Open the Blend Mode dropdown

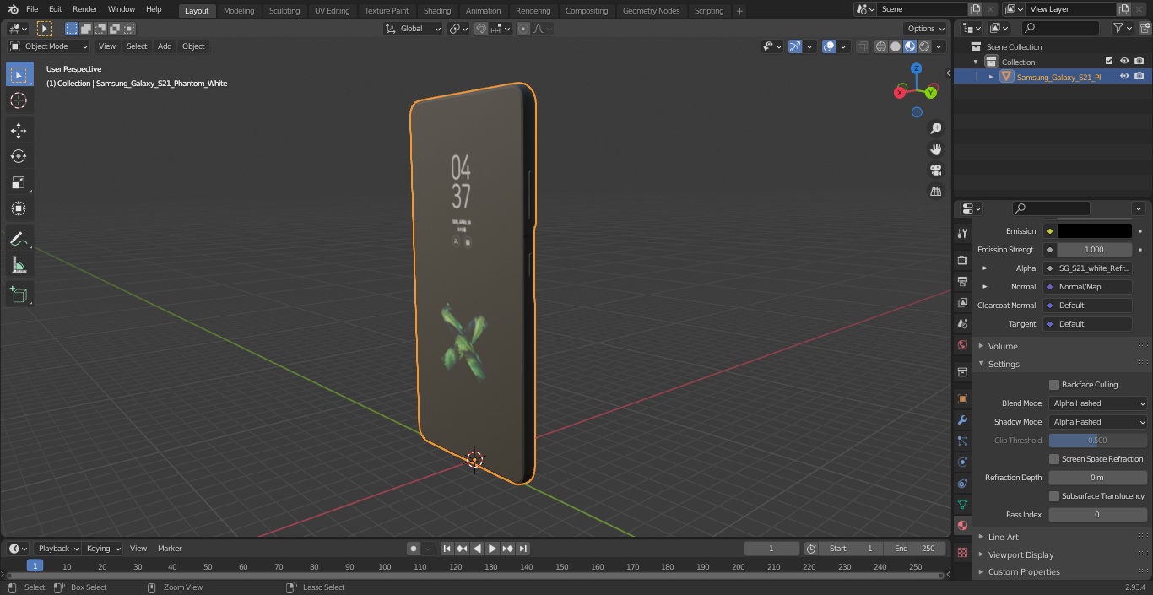tap(1098, 403)
